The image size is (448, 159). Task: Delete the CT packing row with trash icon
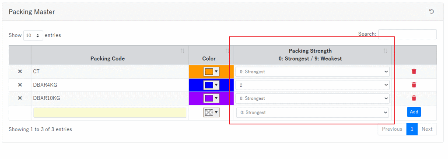click(414, 71)
